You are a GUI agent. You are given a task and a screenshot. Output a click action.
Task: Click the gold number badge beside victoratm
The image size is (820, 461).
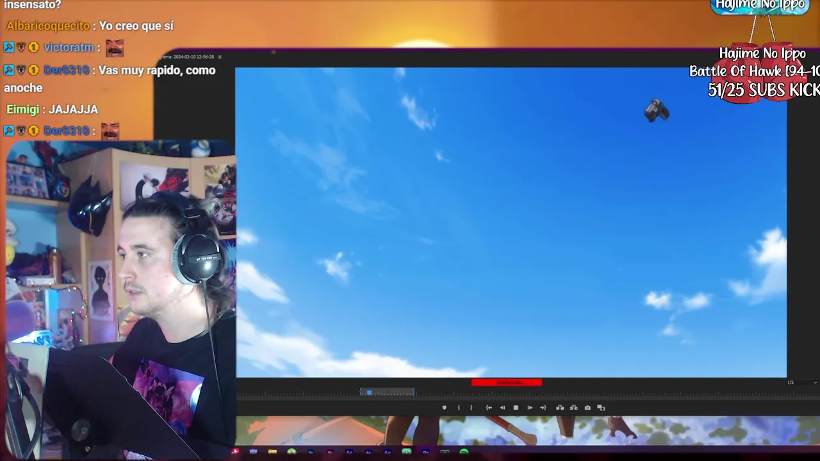[x=33, y=47]
